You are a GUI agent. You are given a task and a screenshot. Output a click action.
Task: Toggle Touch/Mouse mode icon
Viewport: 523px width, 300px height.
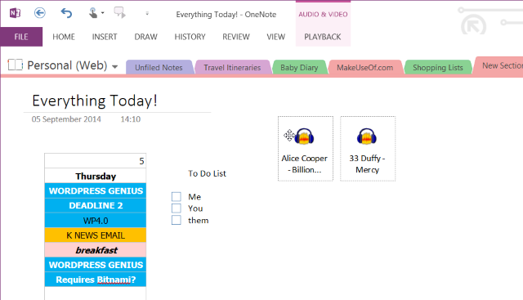pos(93,13)
